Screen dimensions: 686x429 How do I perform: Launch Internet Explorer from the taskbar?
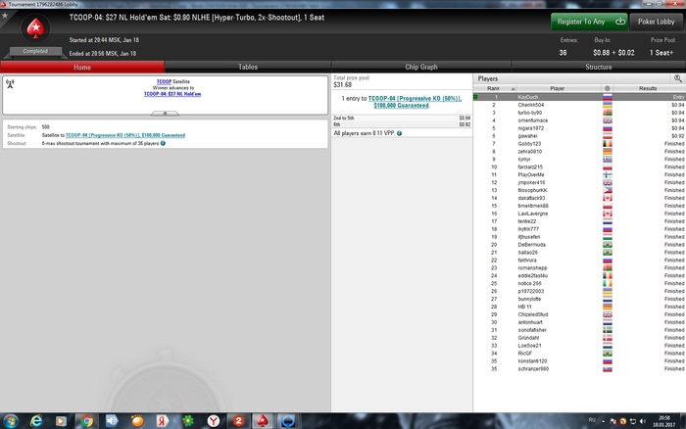(36, 421)
